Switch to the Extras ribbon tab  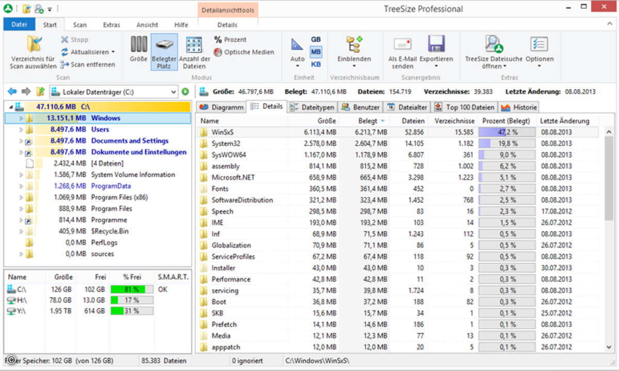111,25
